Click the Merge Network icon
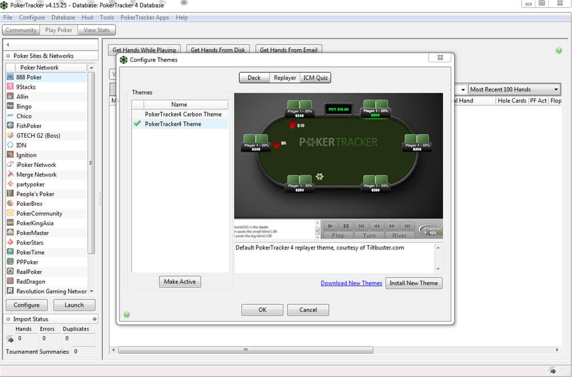Viewport: 572px width, 379px height. [10, 174]
